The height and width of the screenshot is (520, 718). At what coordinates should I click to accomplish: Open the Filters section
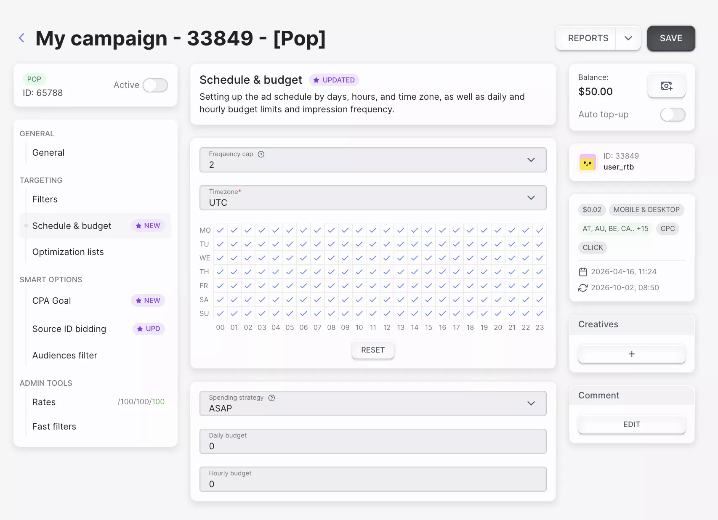point(45,199)
